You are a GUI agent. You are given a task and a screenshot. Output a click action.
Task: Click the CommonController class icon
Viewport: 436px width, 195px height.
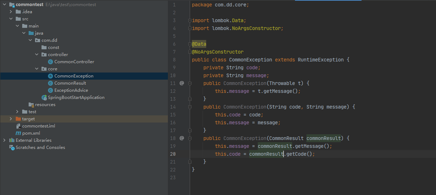[x=50, y=62]
